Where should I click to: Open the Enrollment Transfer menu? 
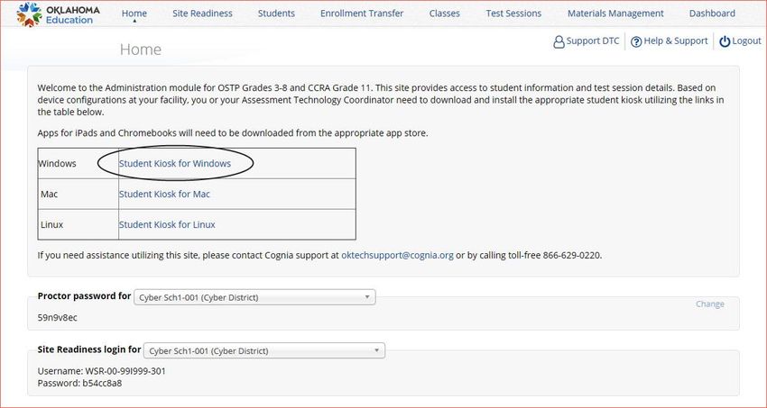[362, 14]
